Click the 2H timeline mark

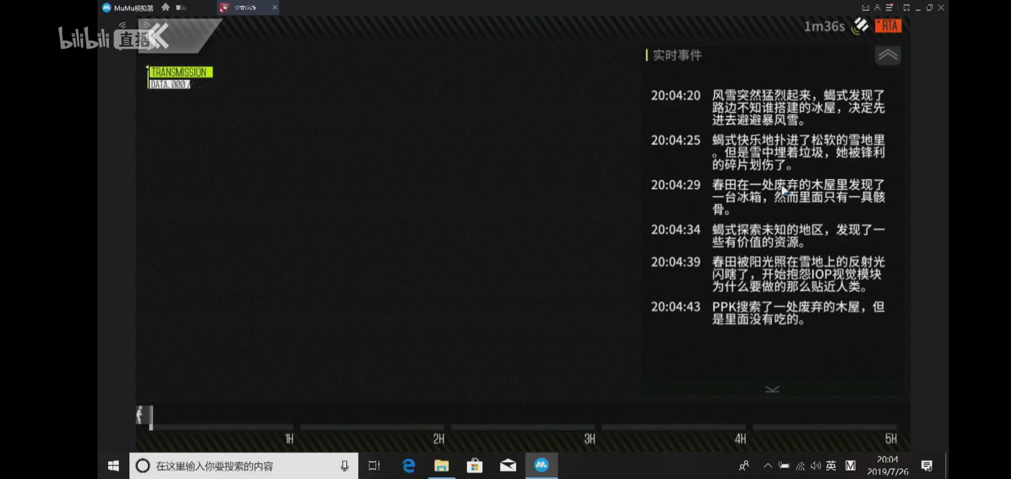(439, 439)
